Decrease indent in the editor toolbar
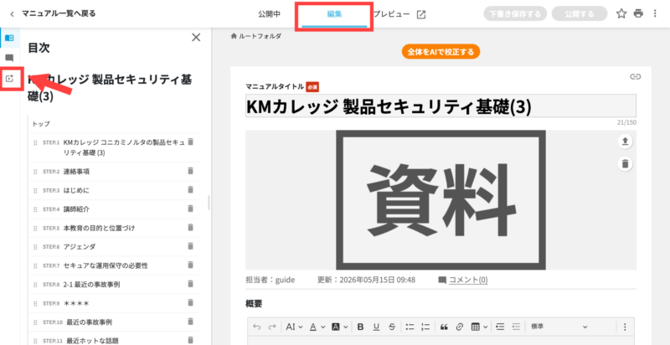This screenshot has width=670, height=345. [516, 327]
